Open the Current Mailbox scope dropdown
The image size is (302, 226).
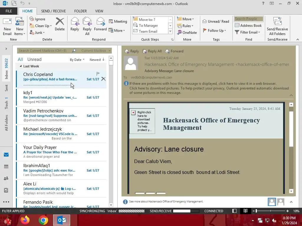click(x=96, y=51)
